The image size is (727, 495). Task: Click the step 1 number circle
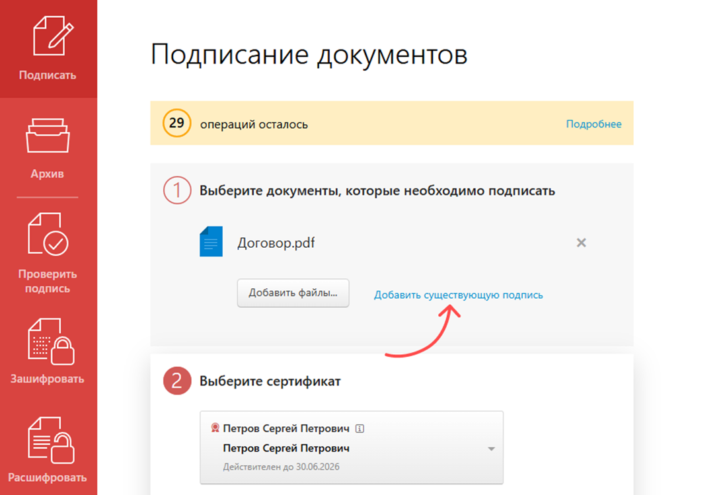pos(177,191)
